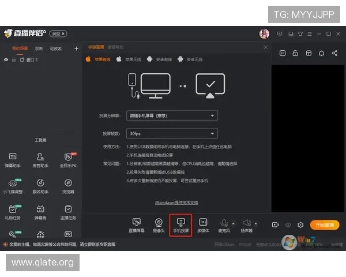Add 摄像头 camera source
Viewport: 346px width, 277px height.
click(159, 225)
